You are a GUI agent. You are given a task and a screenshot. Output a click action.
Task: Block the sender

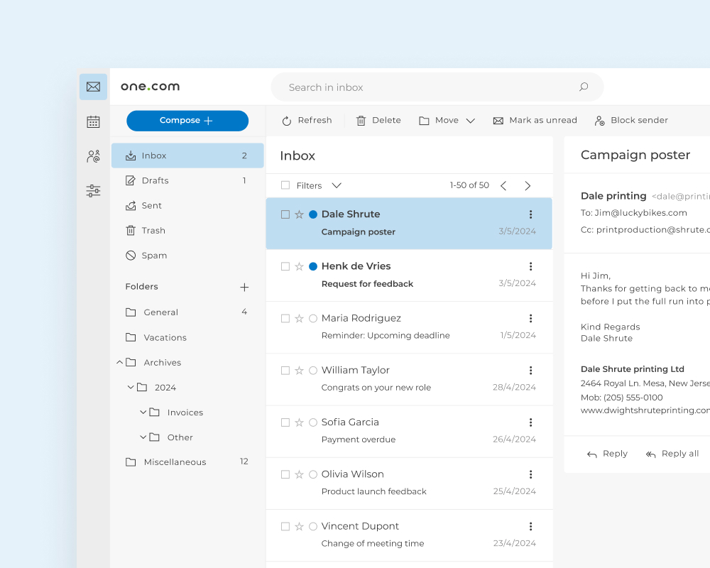(x=631, y=121)
